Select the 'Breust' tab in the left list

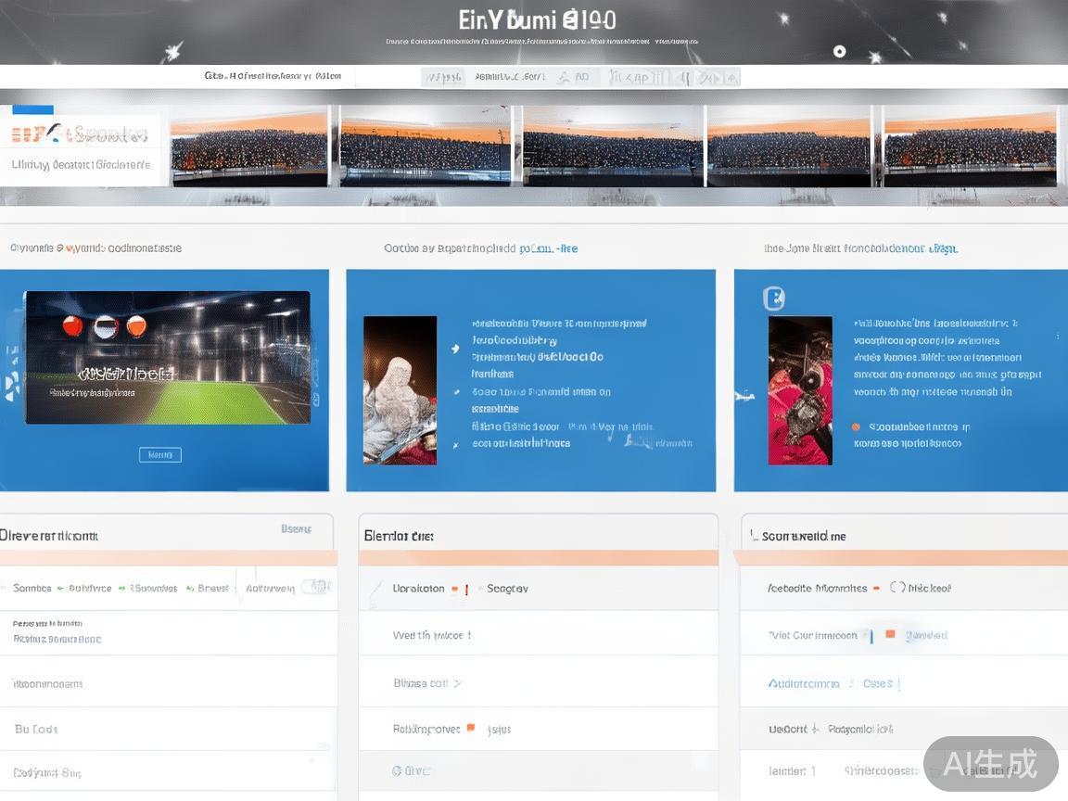tap(212, 589)
